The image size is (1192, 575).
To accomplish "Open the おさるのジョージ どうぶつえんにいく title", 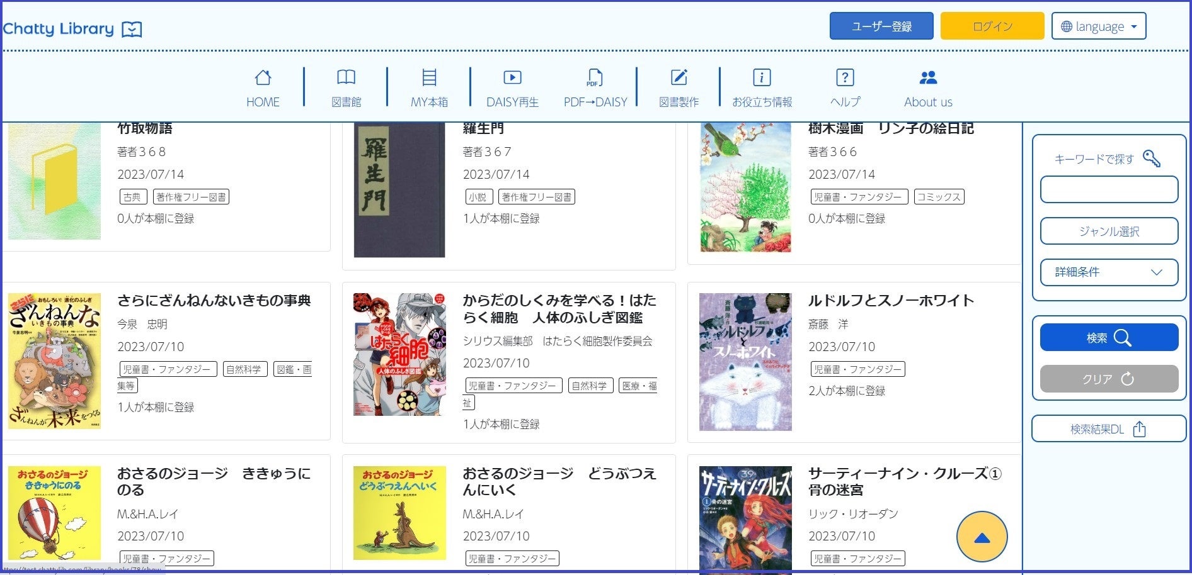I will [x=559, y=481].
